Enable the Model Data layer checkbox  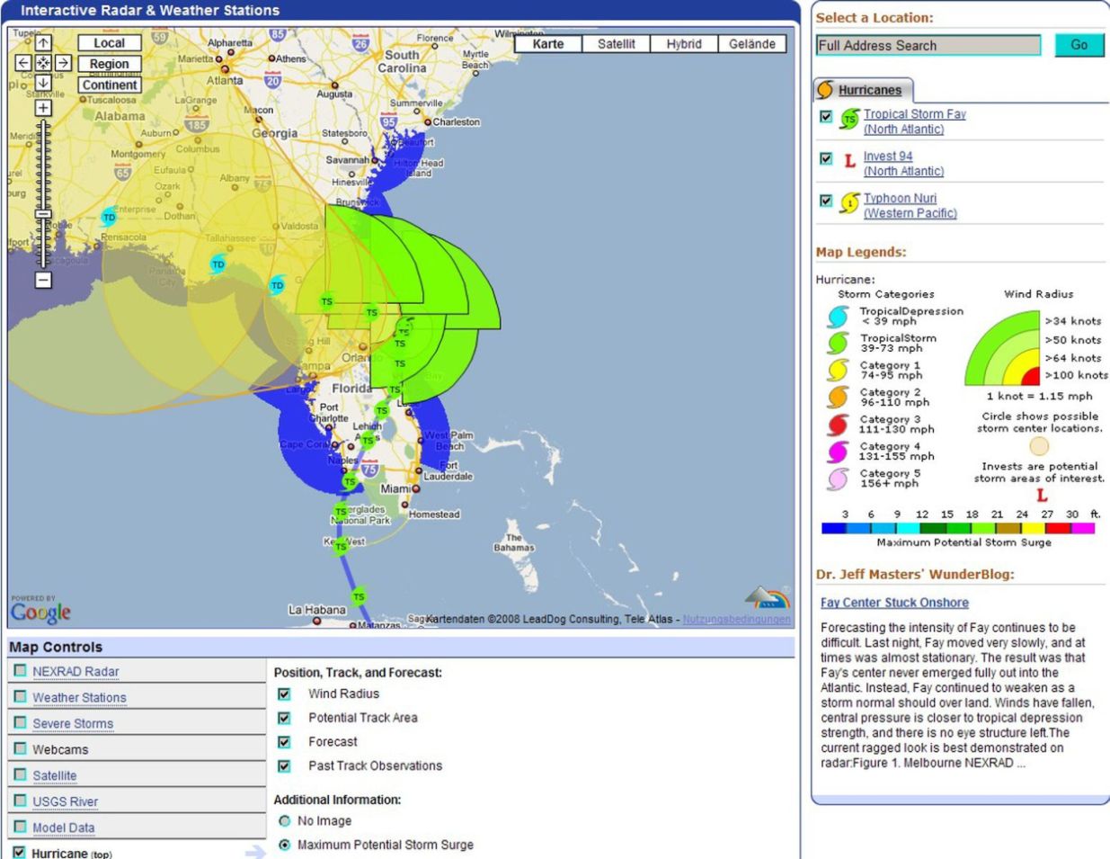[20, 827]
